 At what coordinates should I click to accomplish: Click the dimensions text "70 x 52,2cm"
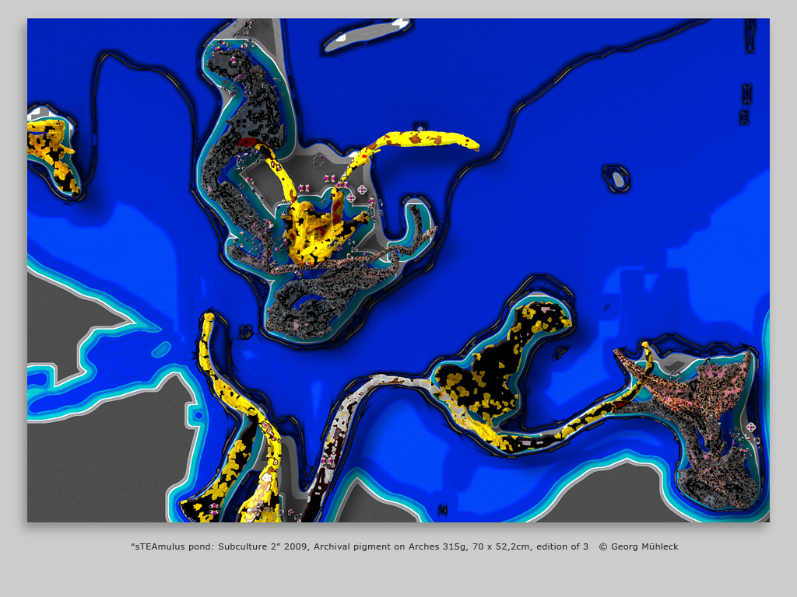pyautogui.click(x=502, y=546)
